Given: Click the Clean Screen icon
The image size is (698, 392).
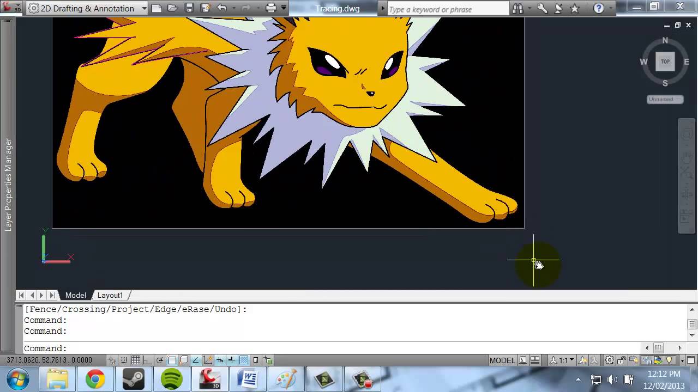Looking at the screenshot, I should point(691,360).
